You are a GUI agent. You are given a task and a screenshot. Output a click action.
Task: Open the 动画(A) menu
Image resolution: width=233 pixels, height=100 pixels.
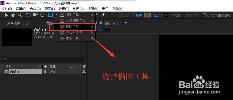(x=78, y=9)
